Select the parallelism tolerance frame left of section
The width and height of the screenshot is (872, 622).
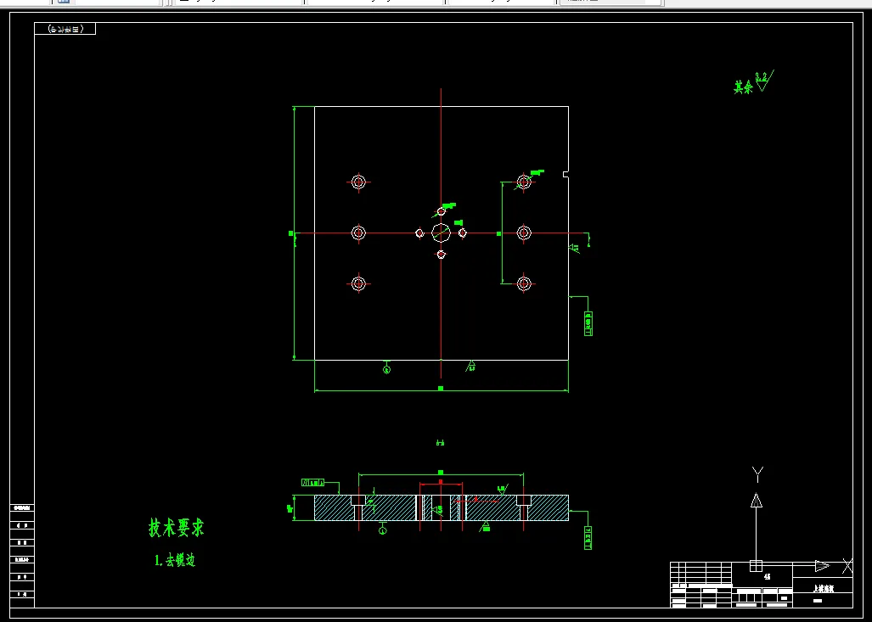[312, 483]
